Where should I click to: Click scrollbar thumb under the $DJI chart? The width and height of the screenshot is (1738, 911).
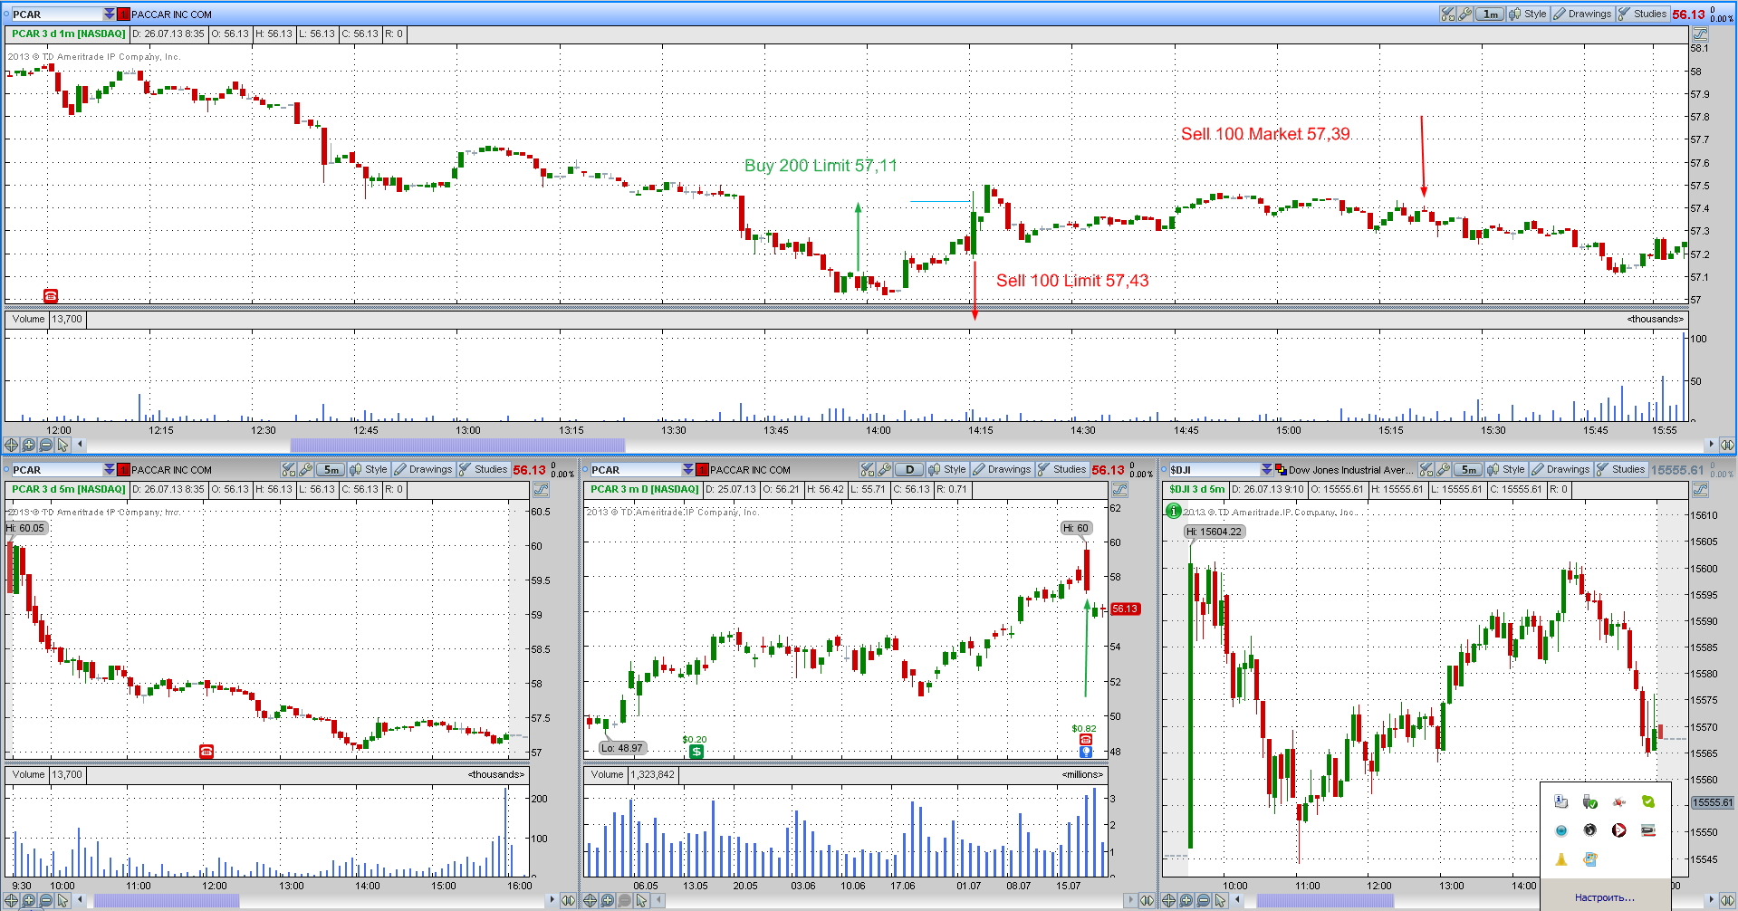point(1325,900)
